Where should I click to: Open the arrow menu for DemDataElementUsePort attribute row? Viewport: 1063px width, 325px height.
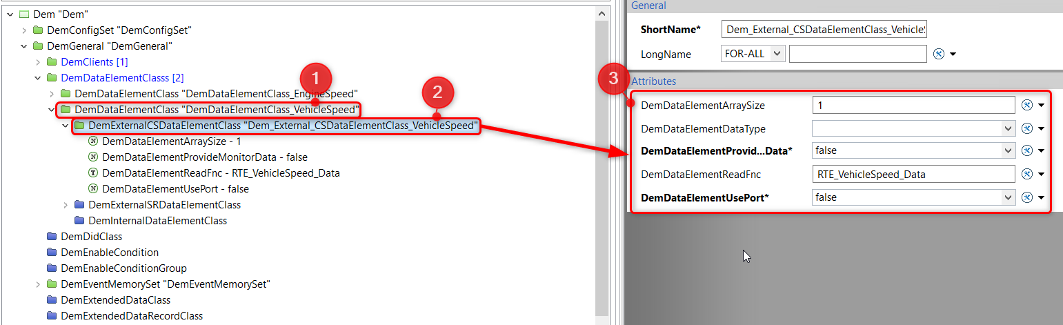1041,198
